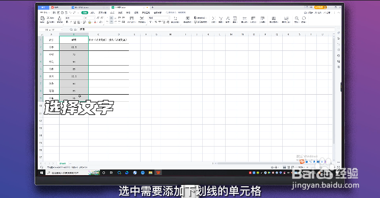Click the Save icon in quick access bar
This screenshot has width=380, height=198.
coord(55,13)
